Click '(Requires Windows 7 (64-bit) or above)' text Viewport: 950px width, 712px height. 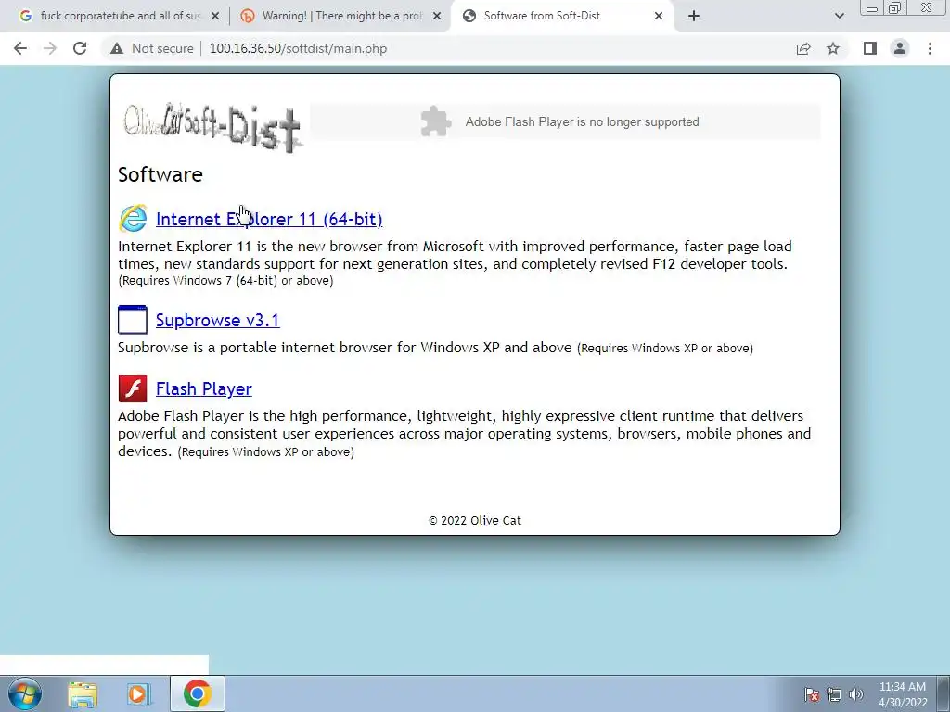pos(226,280)
